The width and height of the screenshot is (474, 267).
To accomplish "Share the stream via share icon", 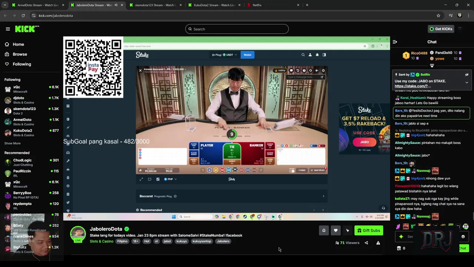I will (366, 243).
